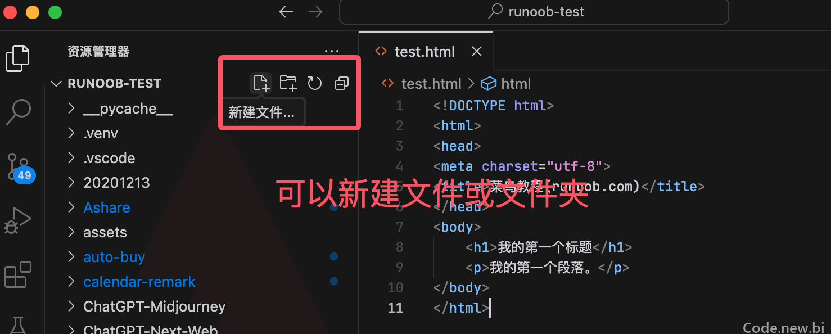Open explorer more actions ellipsis menu
This screenshot has height=334, width=831.
point(332,51)
